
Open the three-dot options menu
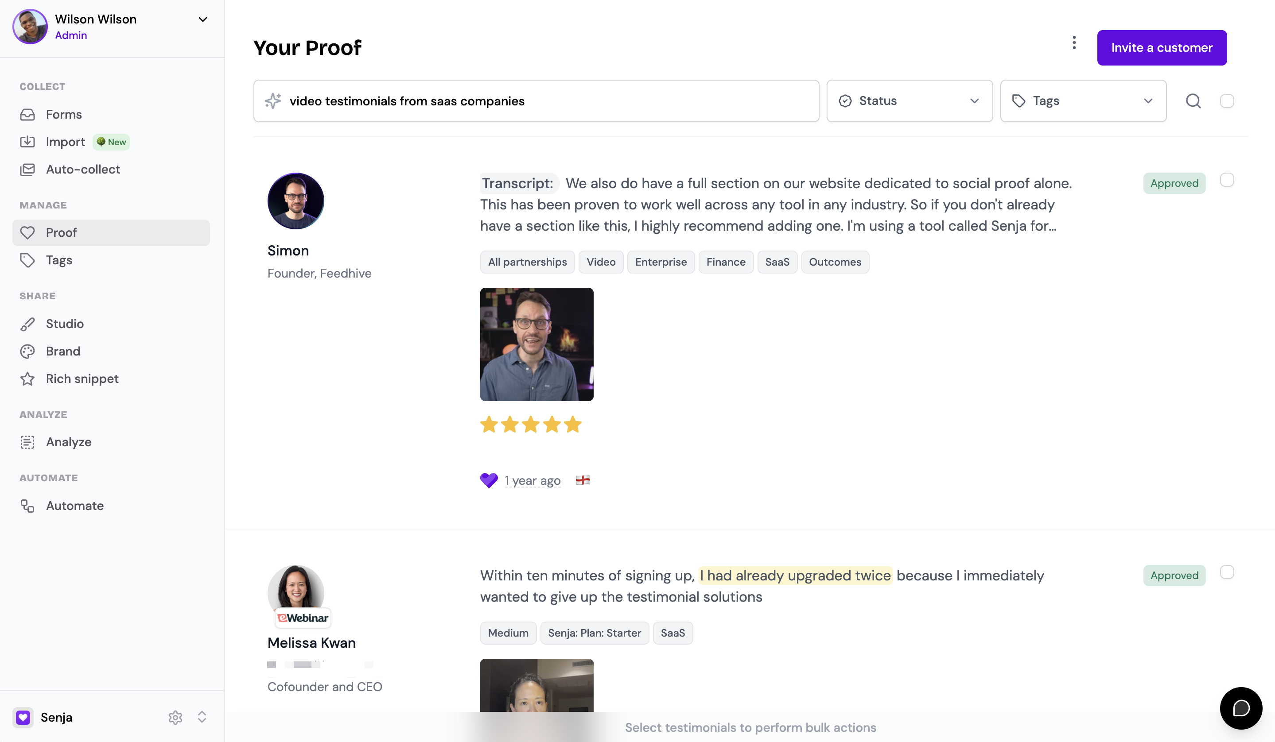pos(1073,43)
